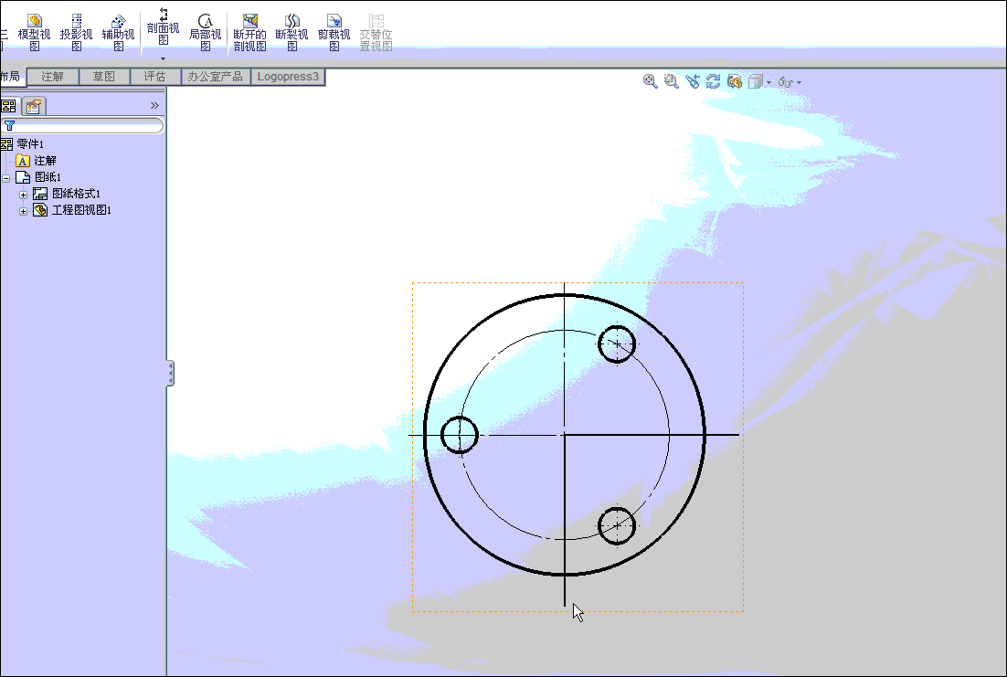Expand the 图纸格式1 node
The image size is (1007, 677).
23,195
